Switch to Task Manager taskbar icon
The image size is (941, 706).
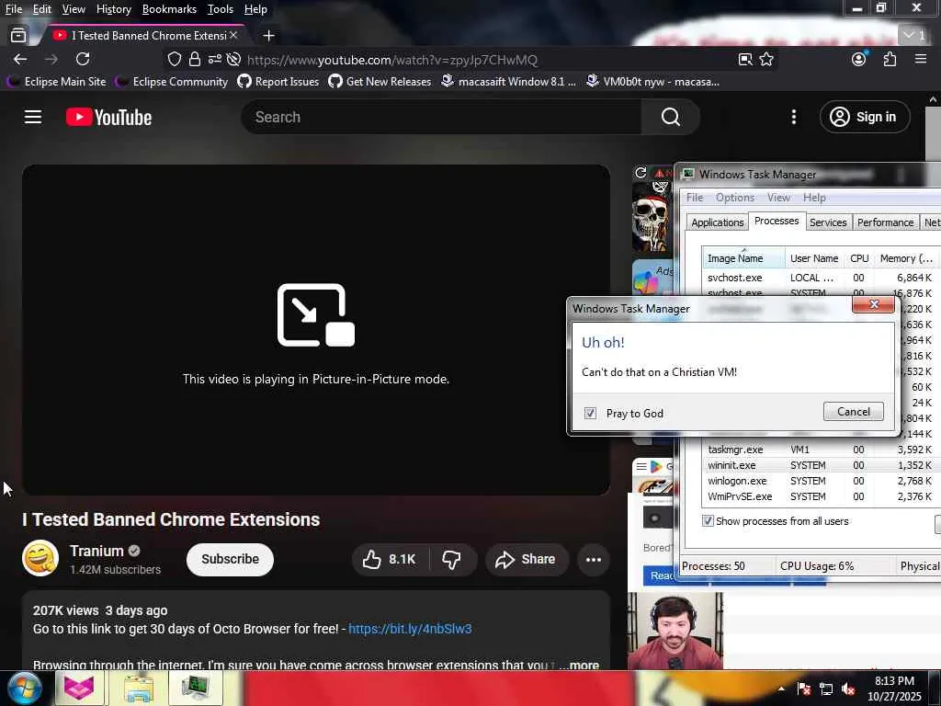coord(196,688)
